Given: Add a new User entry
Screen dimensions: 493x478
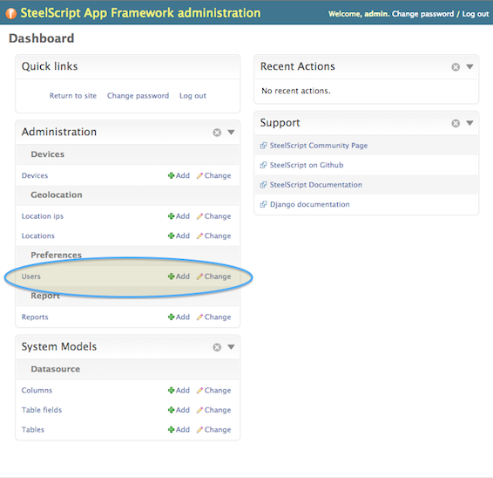Looking at the screenshot, I should [179, 277].
